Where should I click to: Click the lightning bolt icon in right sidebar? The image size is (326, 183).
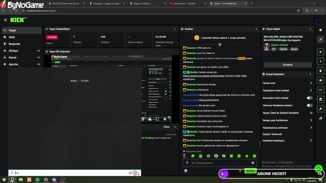tap(320, 61)
